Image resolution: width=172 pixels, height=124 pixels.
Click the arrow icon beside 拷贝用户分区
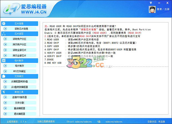(x=5, y=44)
